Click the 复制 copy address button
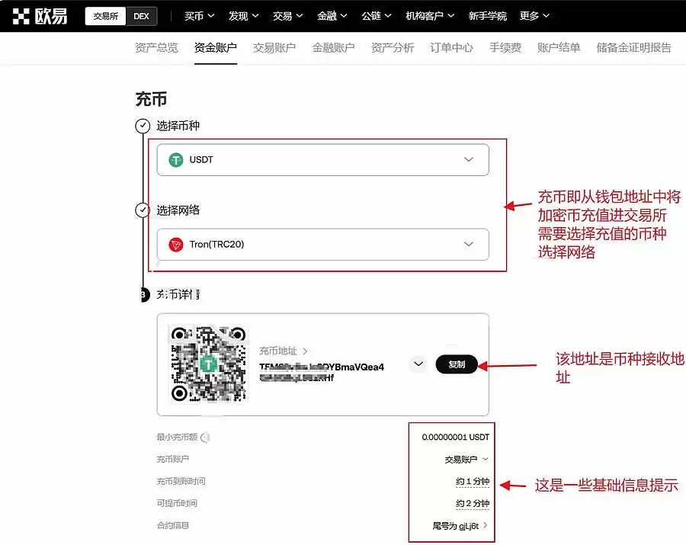Viewport: 686px width, 545px height. 457,364
